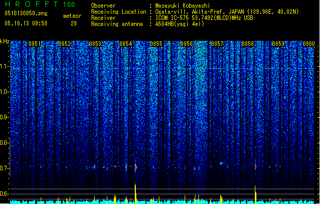Click the strong red meteor echo after 0854
Screen dimensions: 320x204
(135, 167)
